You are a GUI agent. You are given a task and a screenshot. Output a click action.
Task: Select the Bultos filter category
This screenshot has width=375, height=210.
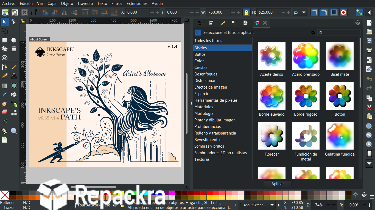point(222,54)
